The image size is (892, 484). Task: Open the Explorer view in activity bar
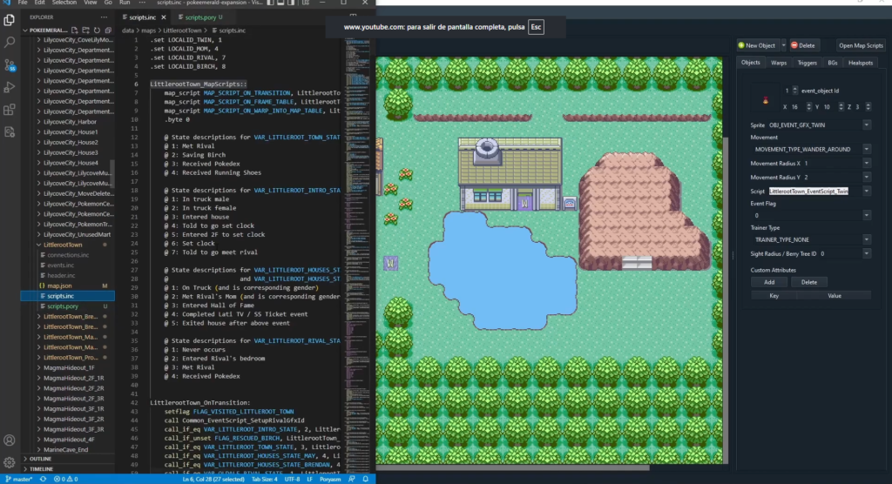click(x=9, y=20)
